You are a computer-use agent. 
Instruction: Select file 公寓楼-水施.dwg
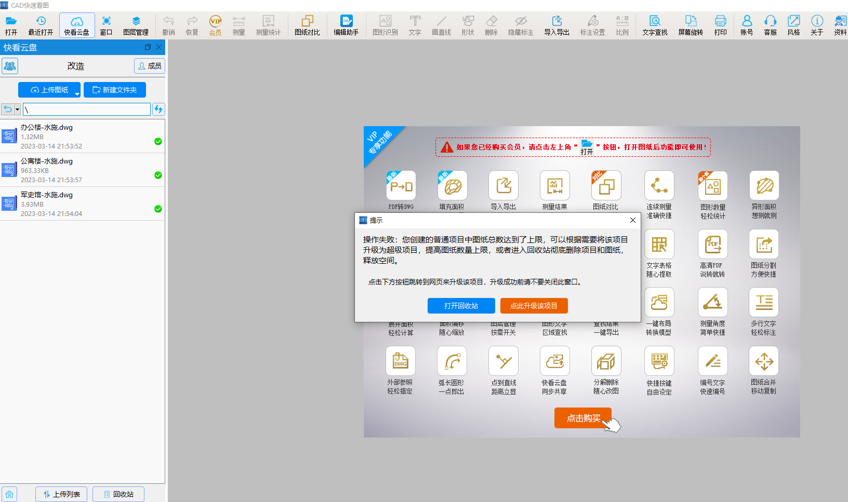click(x=83, y=170)
